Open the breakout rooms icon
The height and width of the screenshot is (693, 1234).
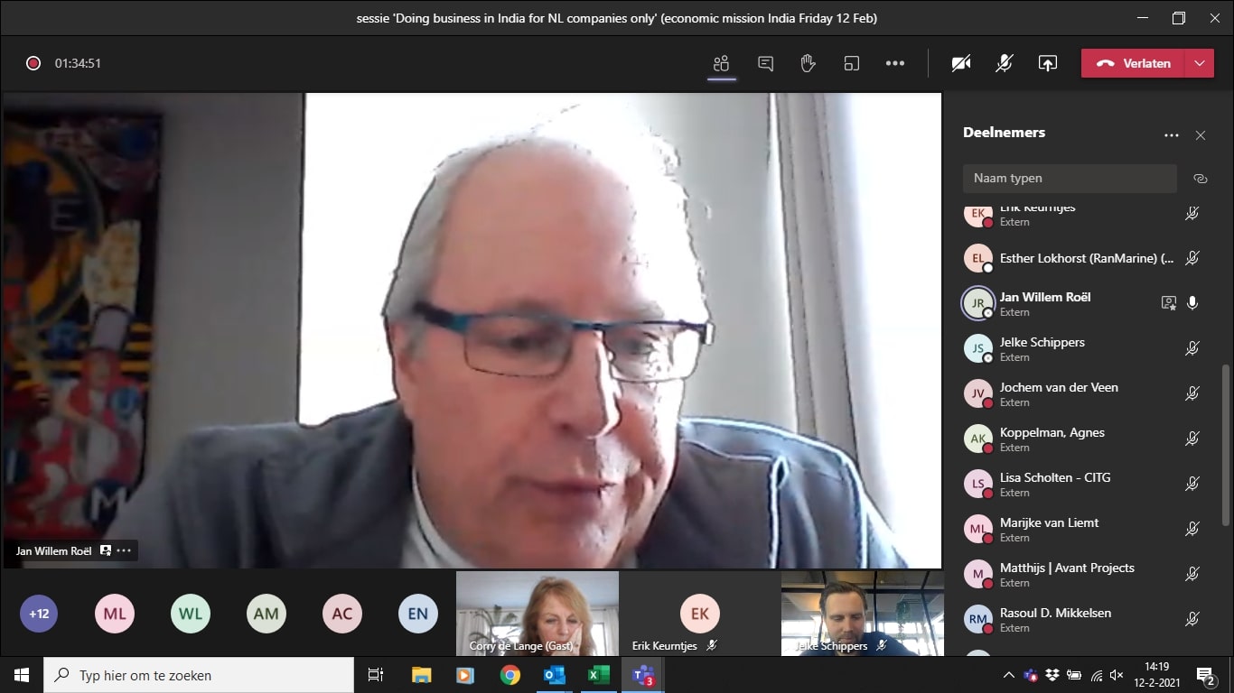coord(851,63)
